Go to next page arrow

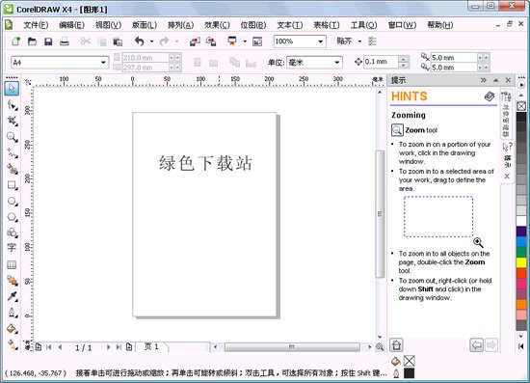(109, 347)
